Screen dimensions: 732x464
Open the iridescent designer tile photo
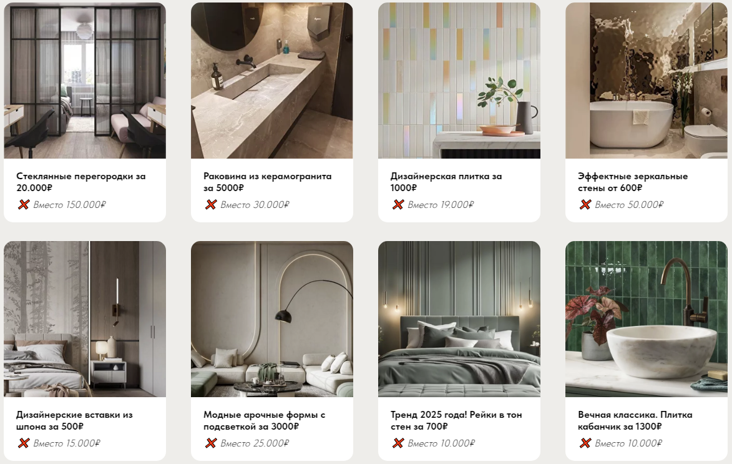[459, 81]
